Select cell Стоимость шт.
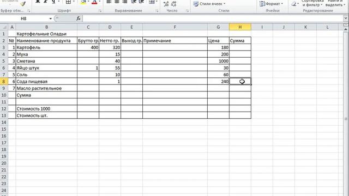The image size is (349, 196). [x=46, y=115]
